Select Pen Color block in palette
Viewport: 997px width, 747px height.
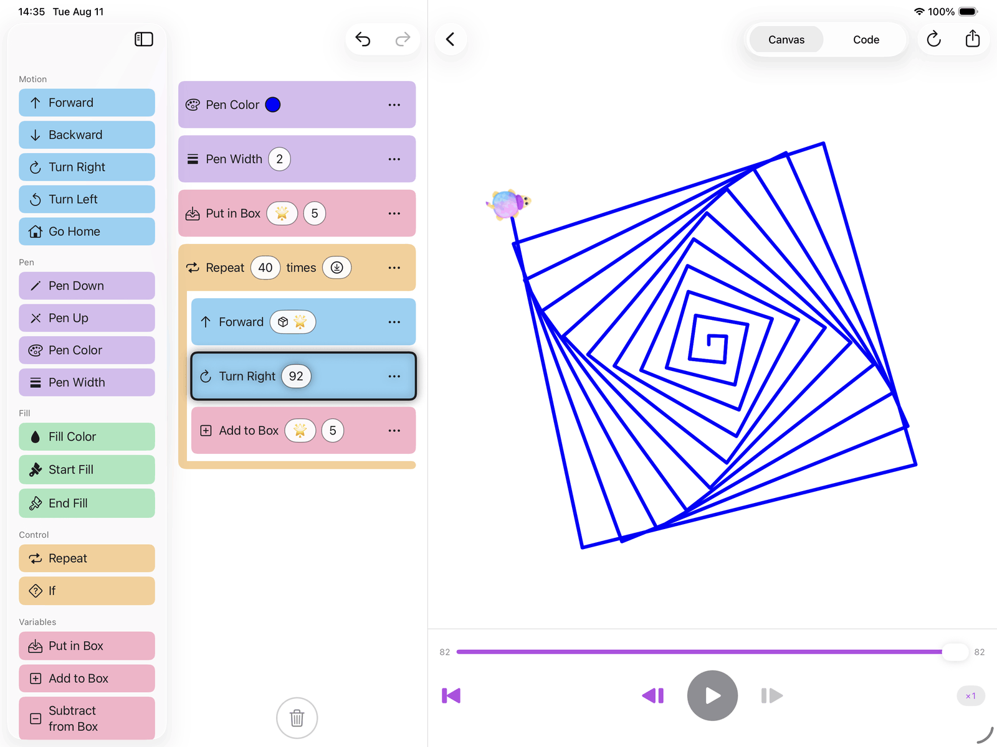[87, 350]
